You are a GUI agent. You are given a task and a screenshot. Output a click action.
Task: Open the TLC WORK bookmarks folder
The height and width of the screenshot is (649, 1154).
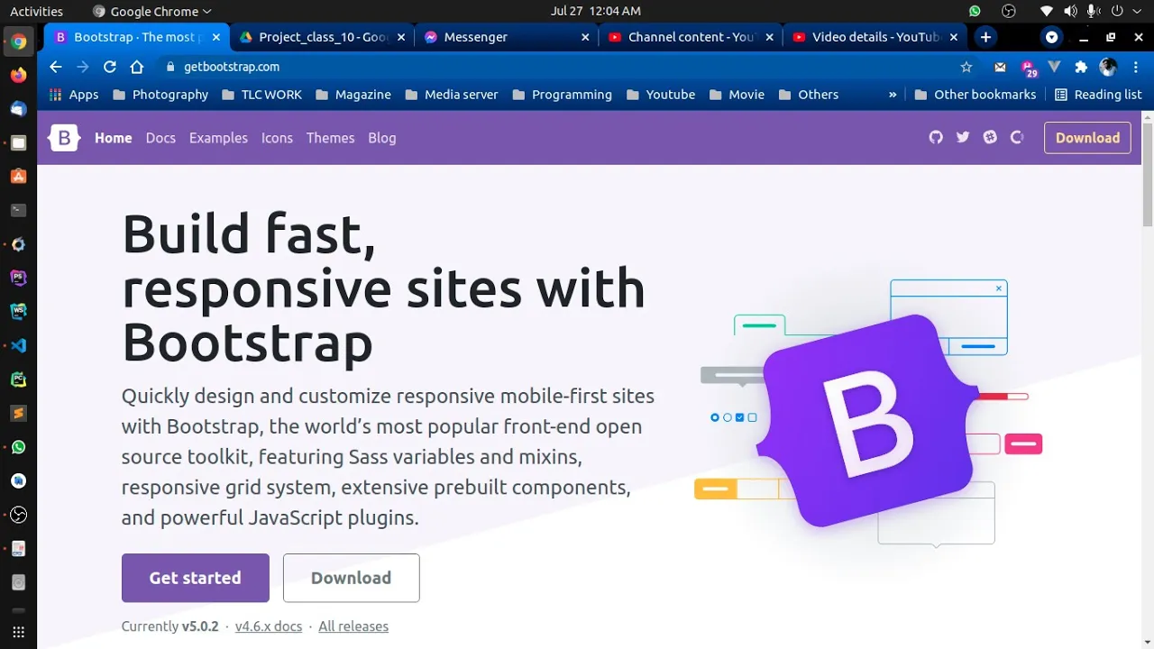[x=261, y=95]
